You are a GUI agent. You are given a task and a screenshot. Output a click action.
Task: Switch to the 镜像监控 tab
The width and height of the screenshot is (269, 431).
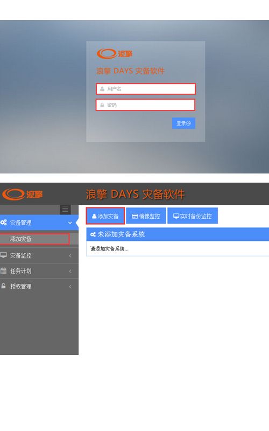146,216
